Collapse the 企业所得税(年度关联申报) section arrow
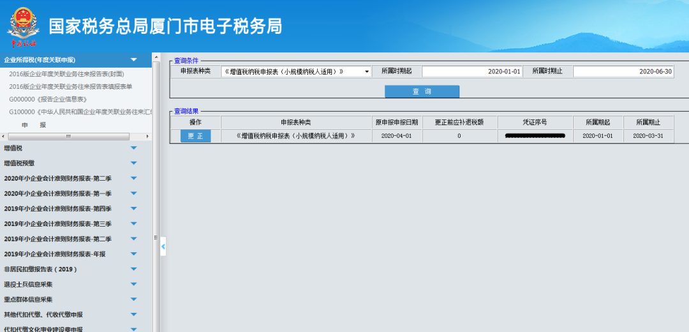 click(133, 60)
